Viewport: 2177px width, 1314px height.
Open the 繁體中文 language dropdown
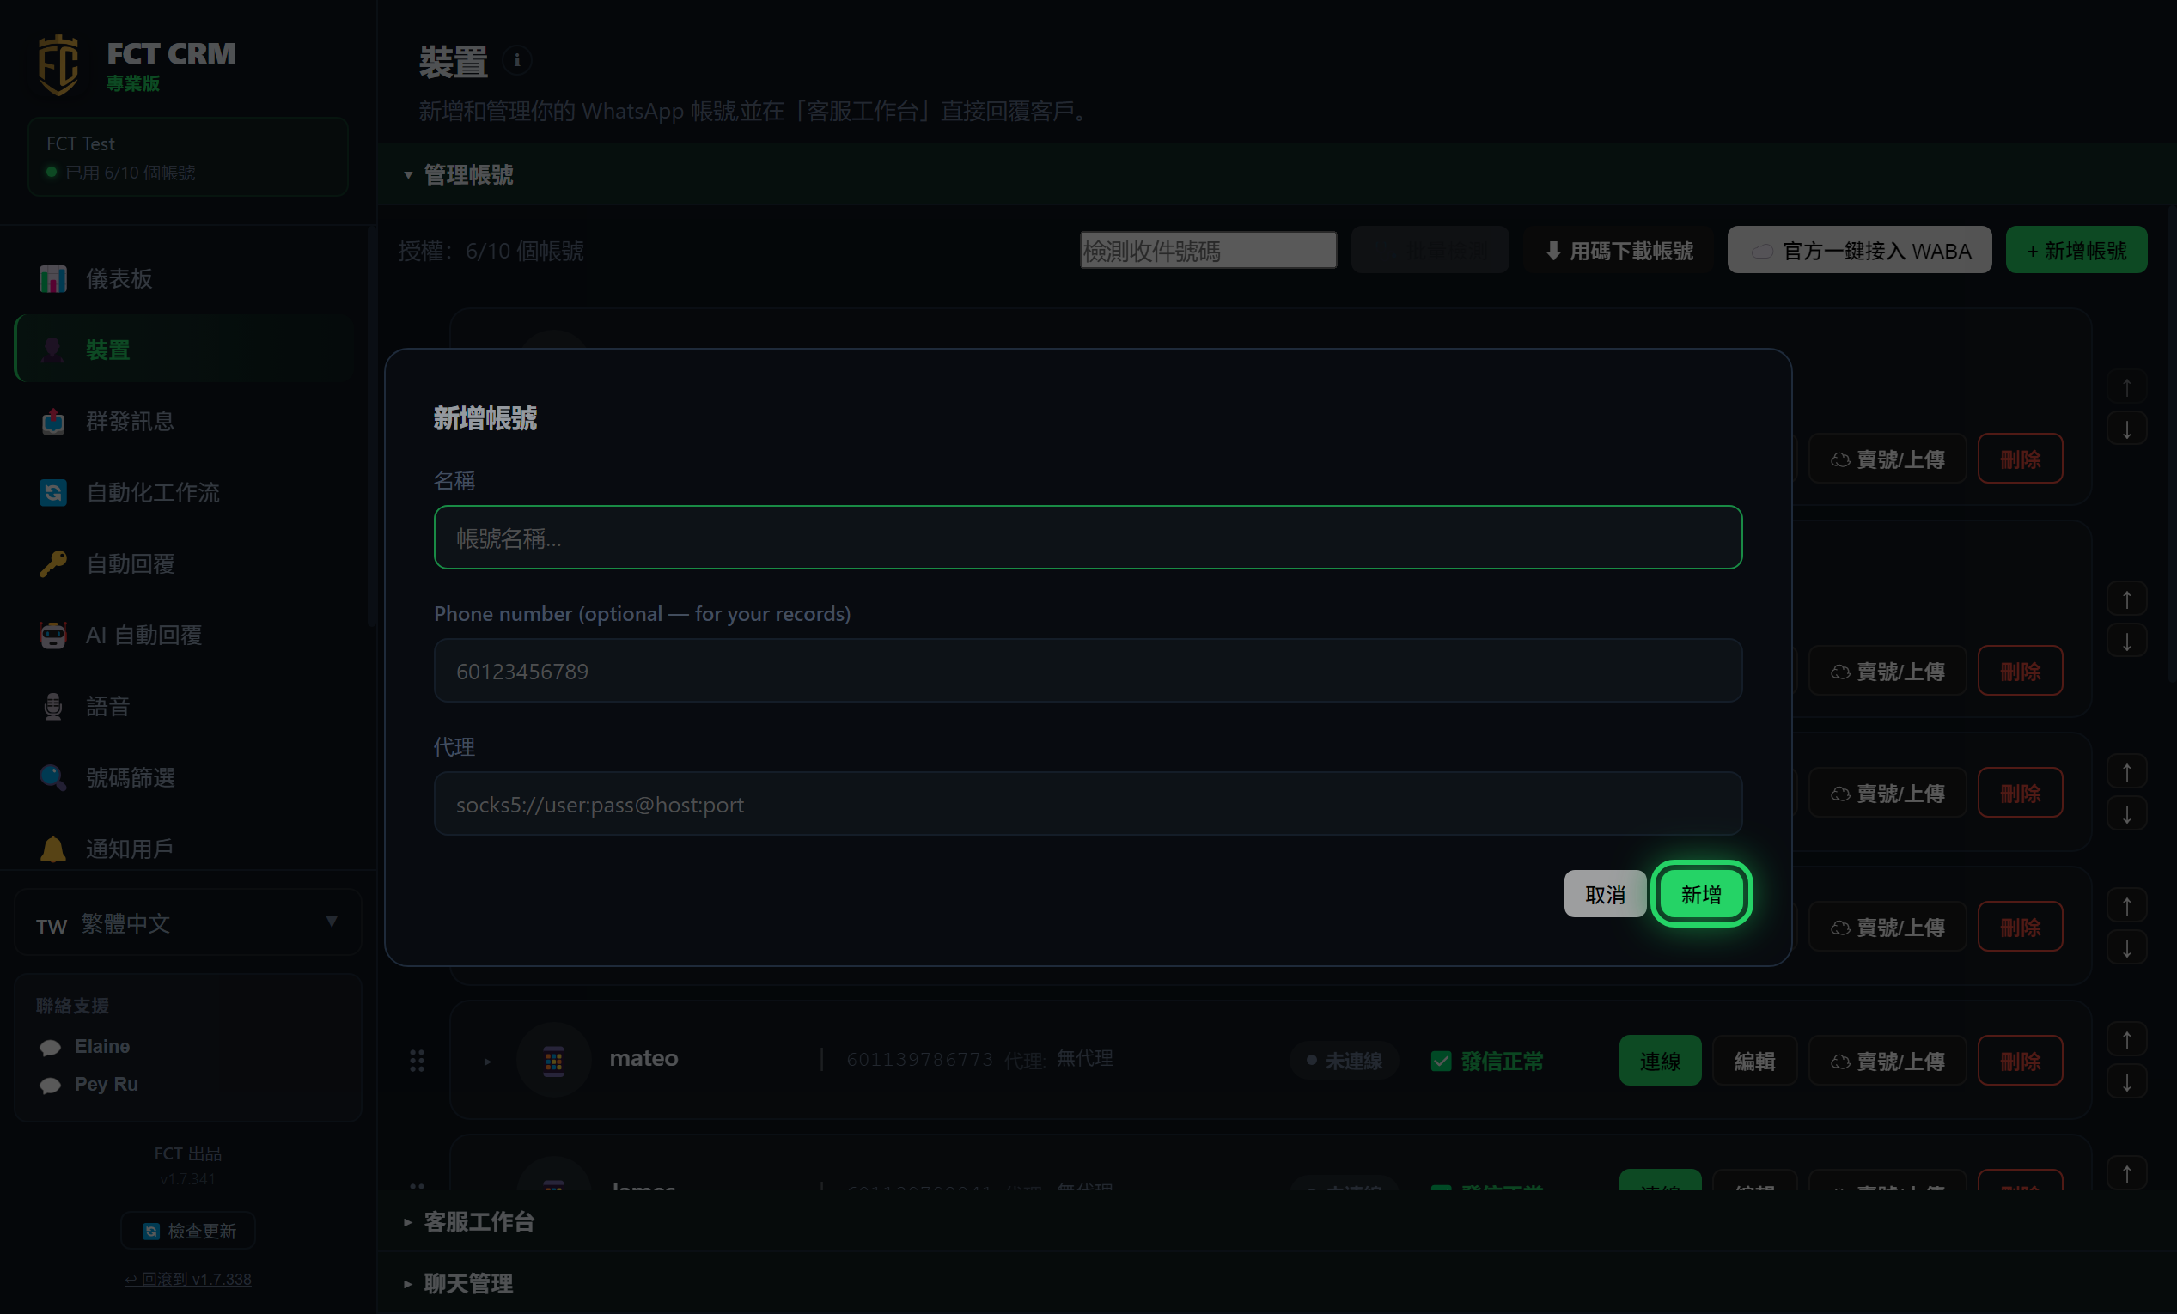(187, 924)
